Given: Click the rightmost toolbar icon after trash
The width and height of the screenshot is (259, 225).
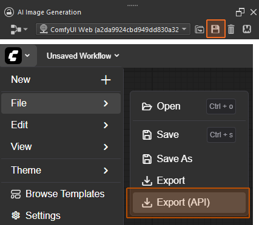Looking at the screenshot, I should click(247, 29).
